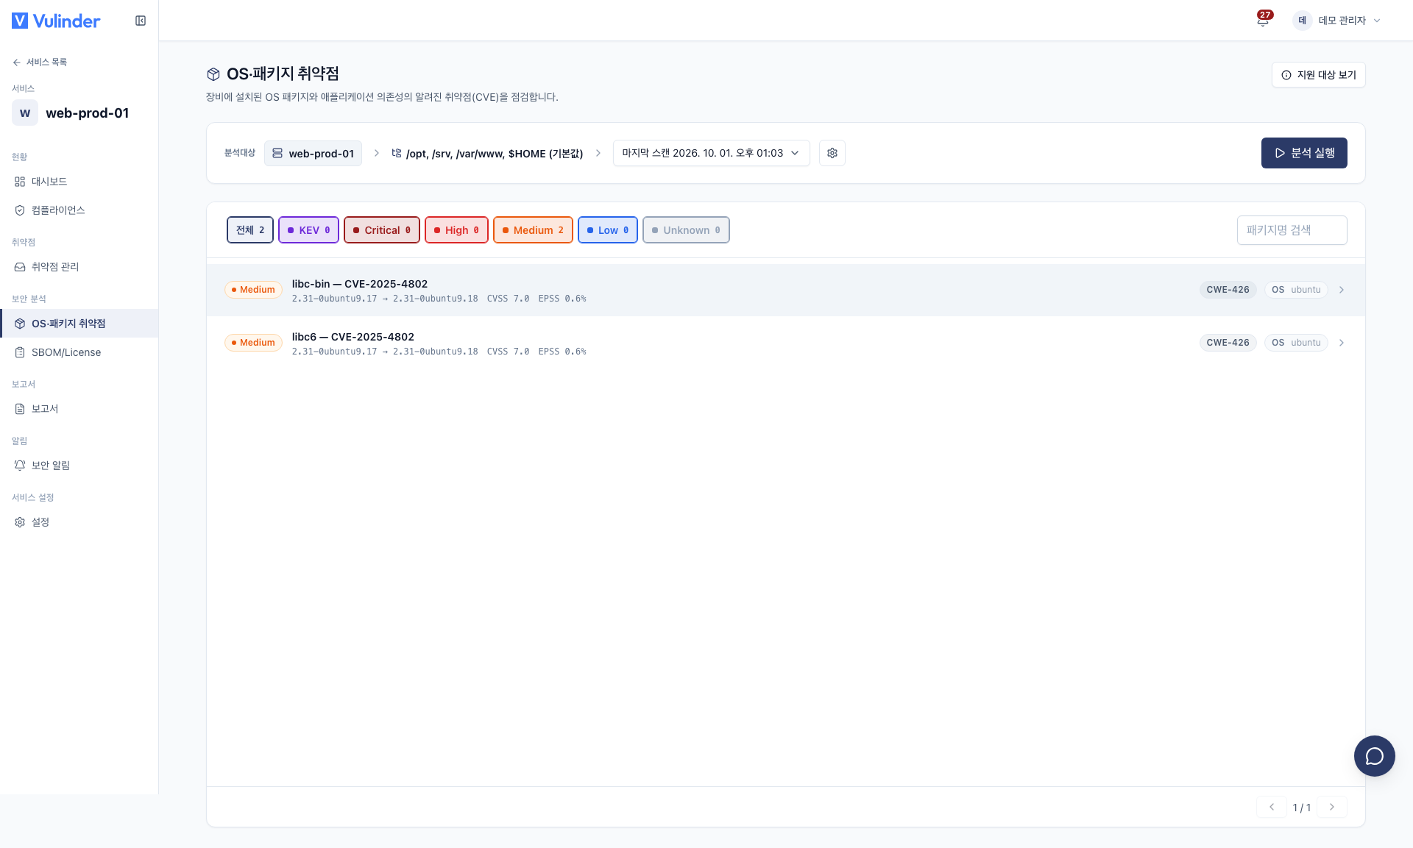The image size is (1413, 848).
Task: Toggle the Low 0 filter
Action: pyautogui.click(x=608, y=230)
